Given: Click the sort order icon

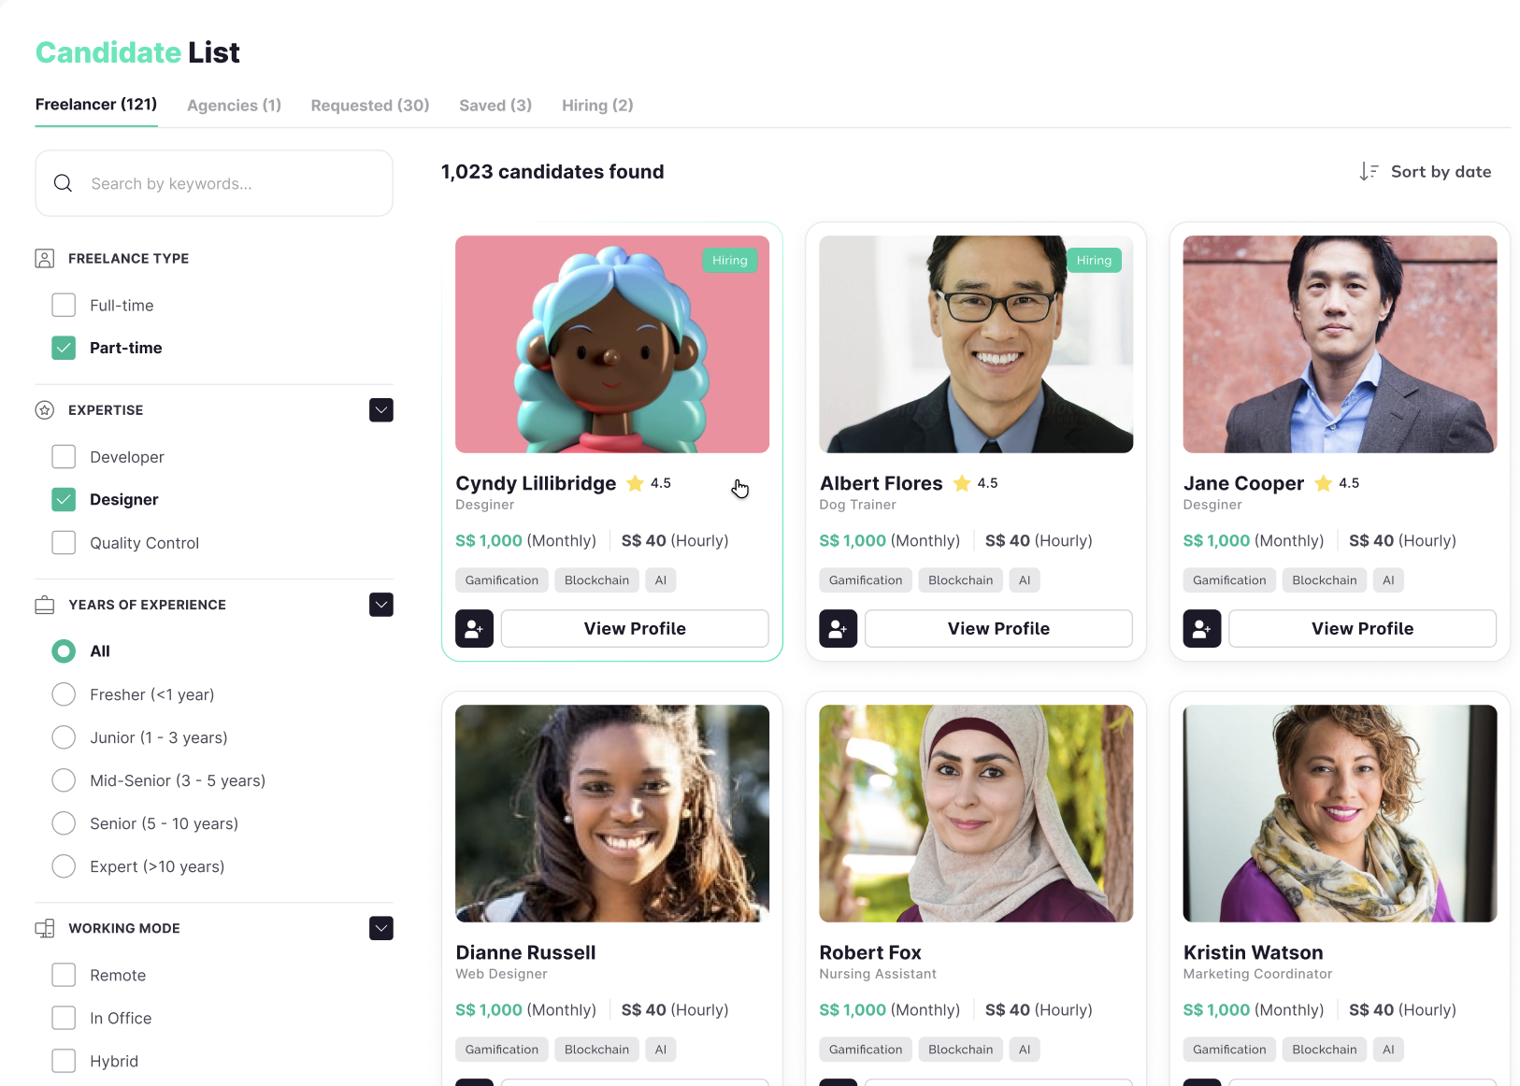Looking at the screenshot, I should point(1369,171).
